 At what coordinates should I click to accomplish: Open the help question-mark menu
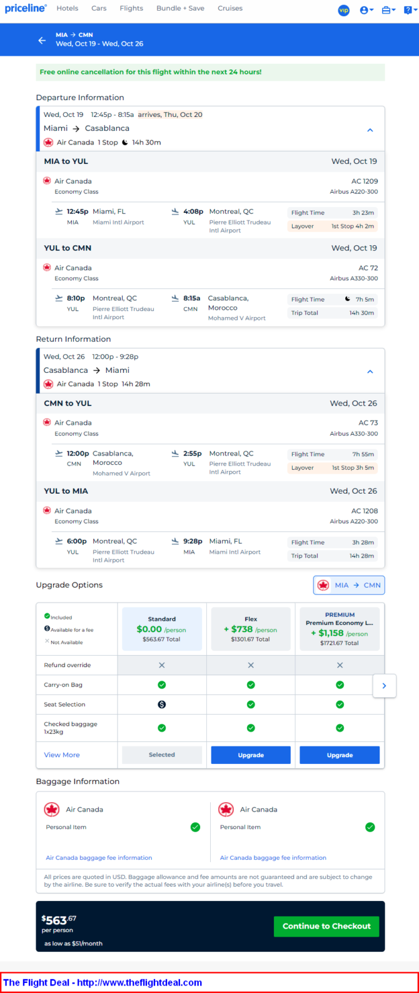tap(410, 10)
